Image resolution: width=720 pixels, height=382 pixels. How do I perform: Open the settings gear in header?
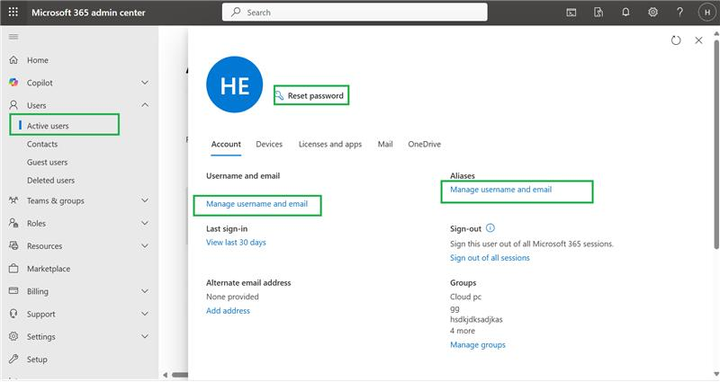(x=652, y=13)
